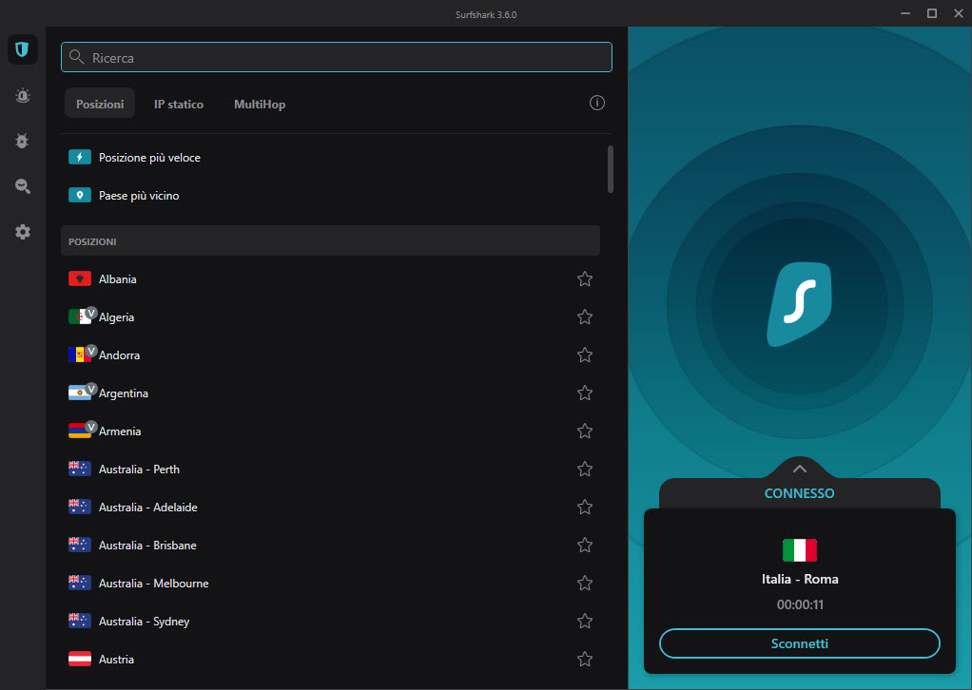This screenshot has width=972, height=690.
Task: Open Settings gear in sidebar
Action: click(22, 232)
